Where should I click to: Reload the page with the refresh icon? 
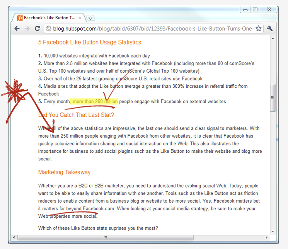(37, 28)
